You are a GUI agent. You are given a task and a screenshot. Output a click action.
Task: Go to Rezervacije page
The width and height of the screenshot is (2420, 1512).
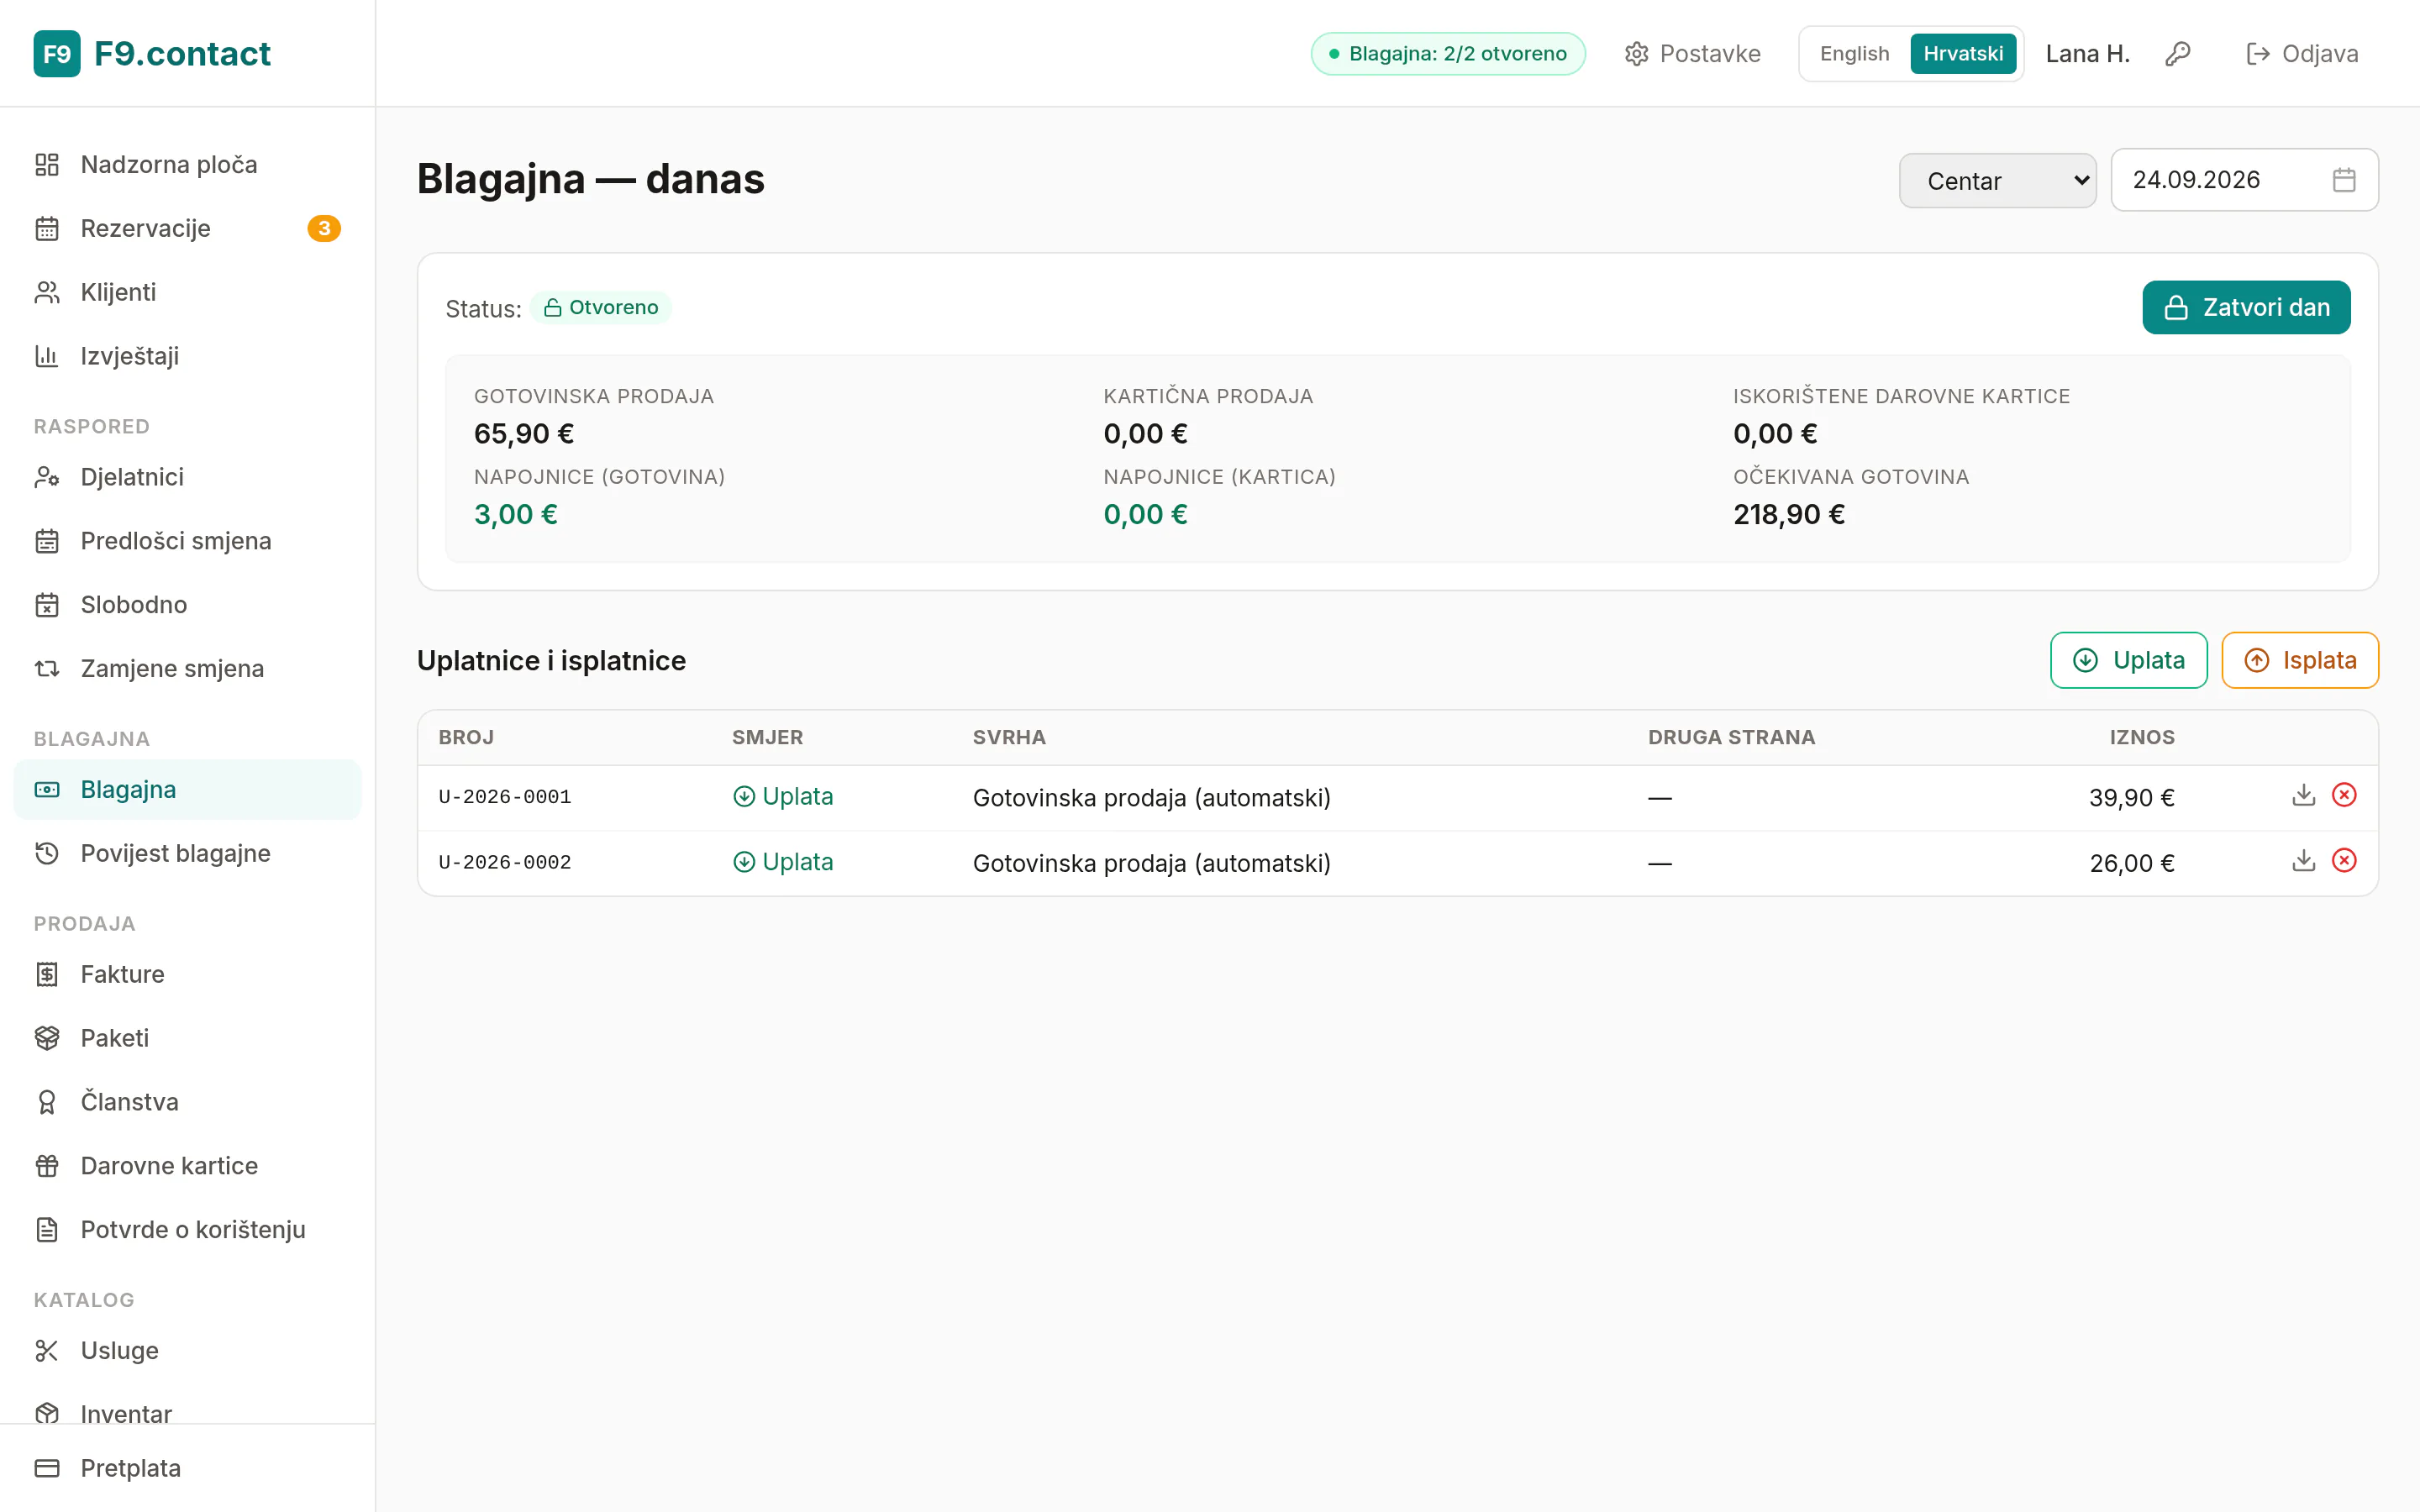tap(188, 229)
